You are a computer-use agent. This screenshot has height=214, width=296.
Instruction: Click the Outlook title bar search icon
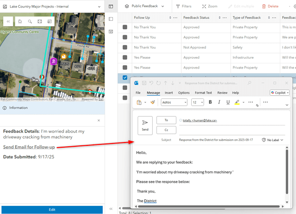[x=250, y=83]
